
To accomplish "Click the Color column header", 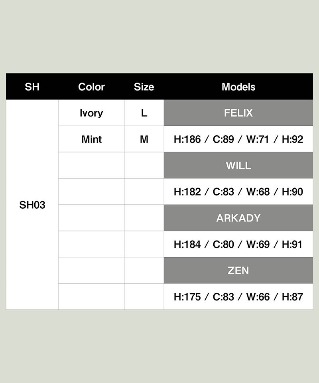I will [92, 87].
